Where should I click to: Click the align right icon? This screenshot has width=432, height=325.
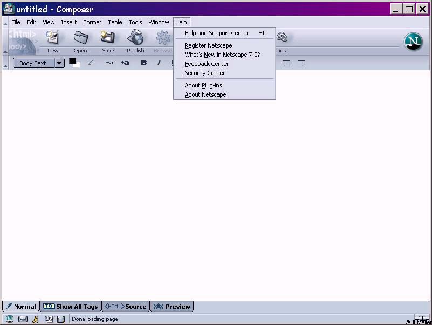(286, 63)
